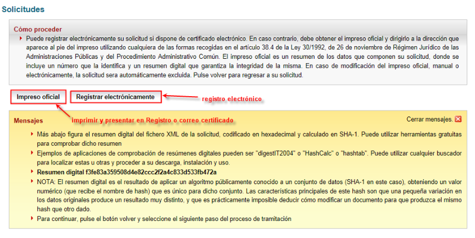This screenshot has width=475, height=238.
Task: Click the Impreso oficial button
Action: click(x=38, y=97)
